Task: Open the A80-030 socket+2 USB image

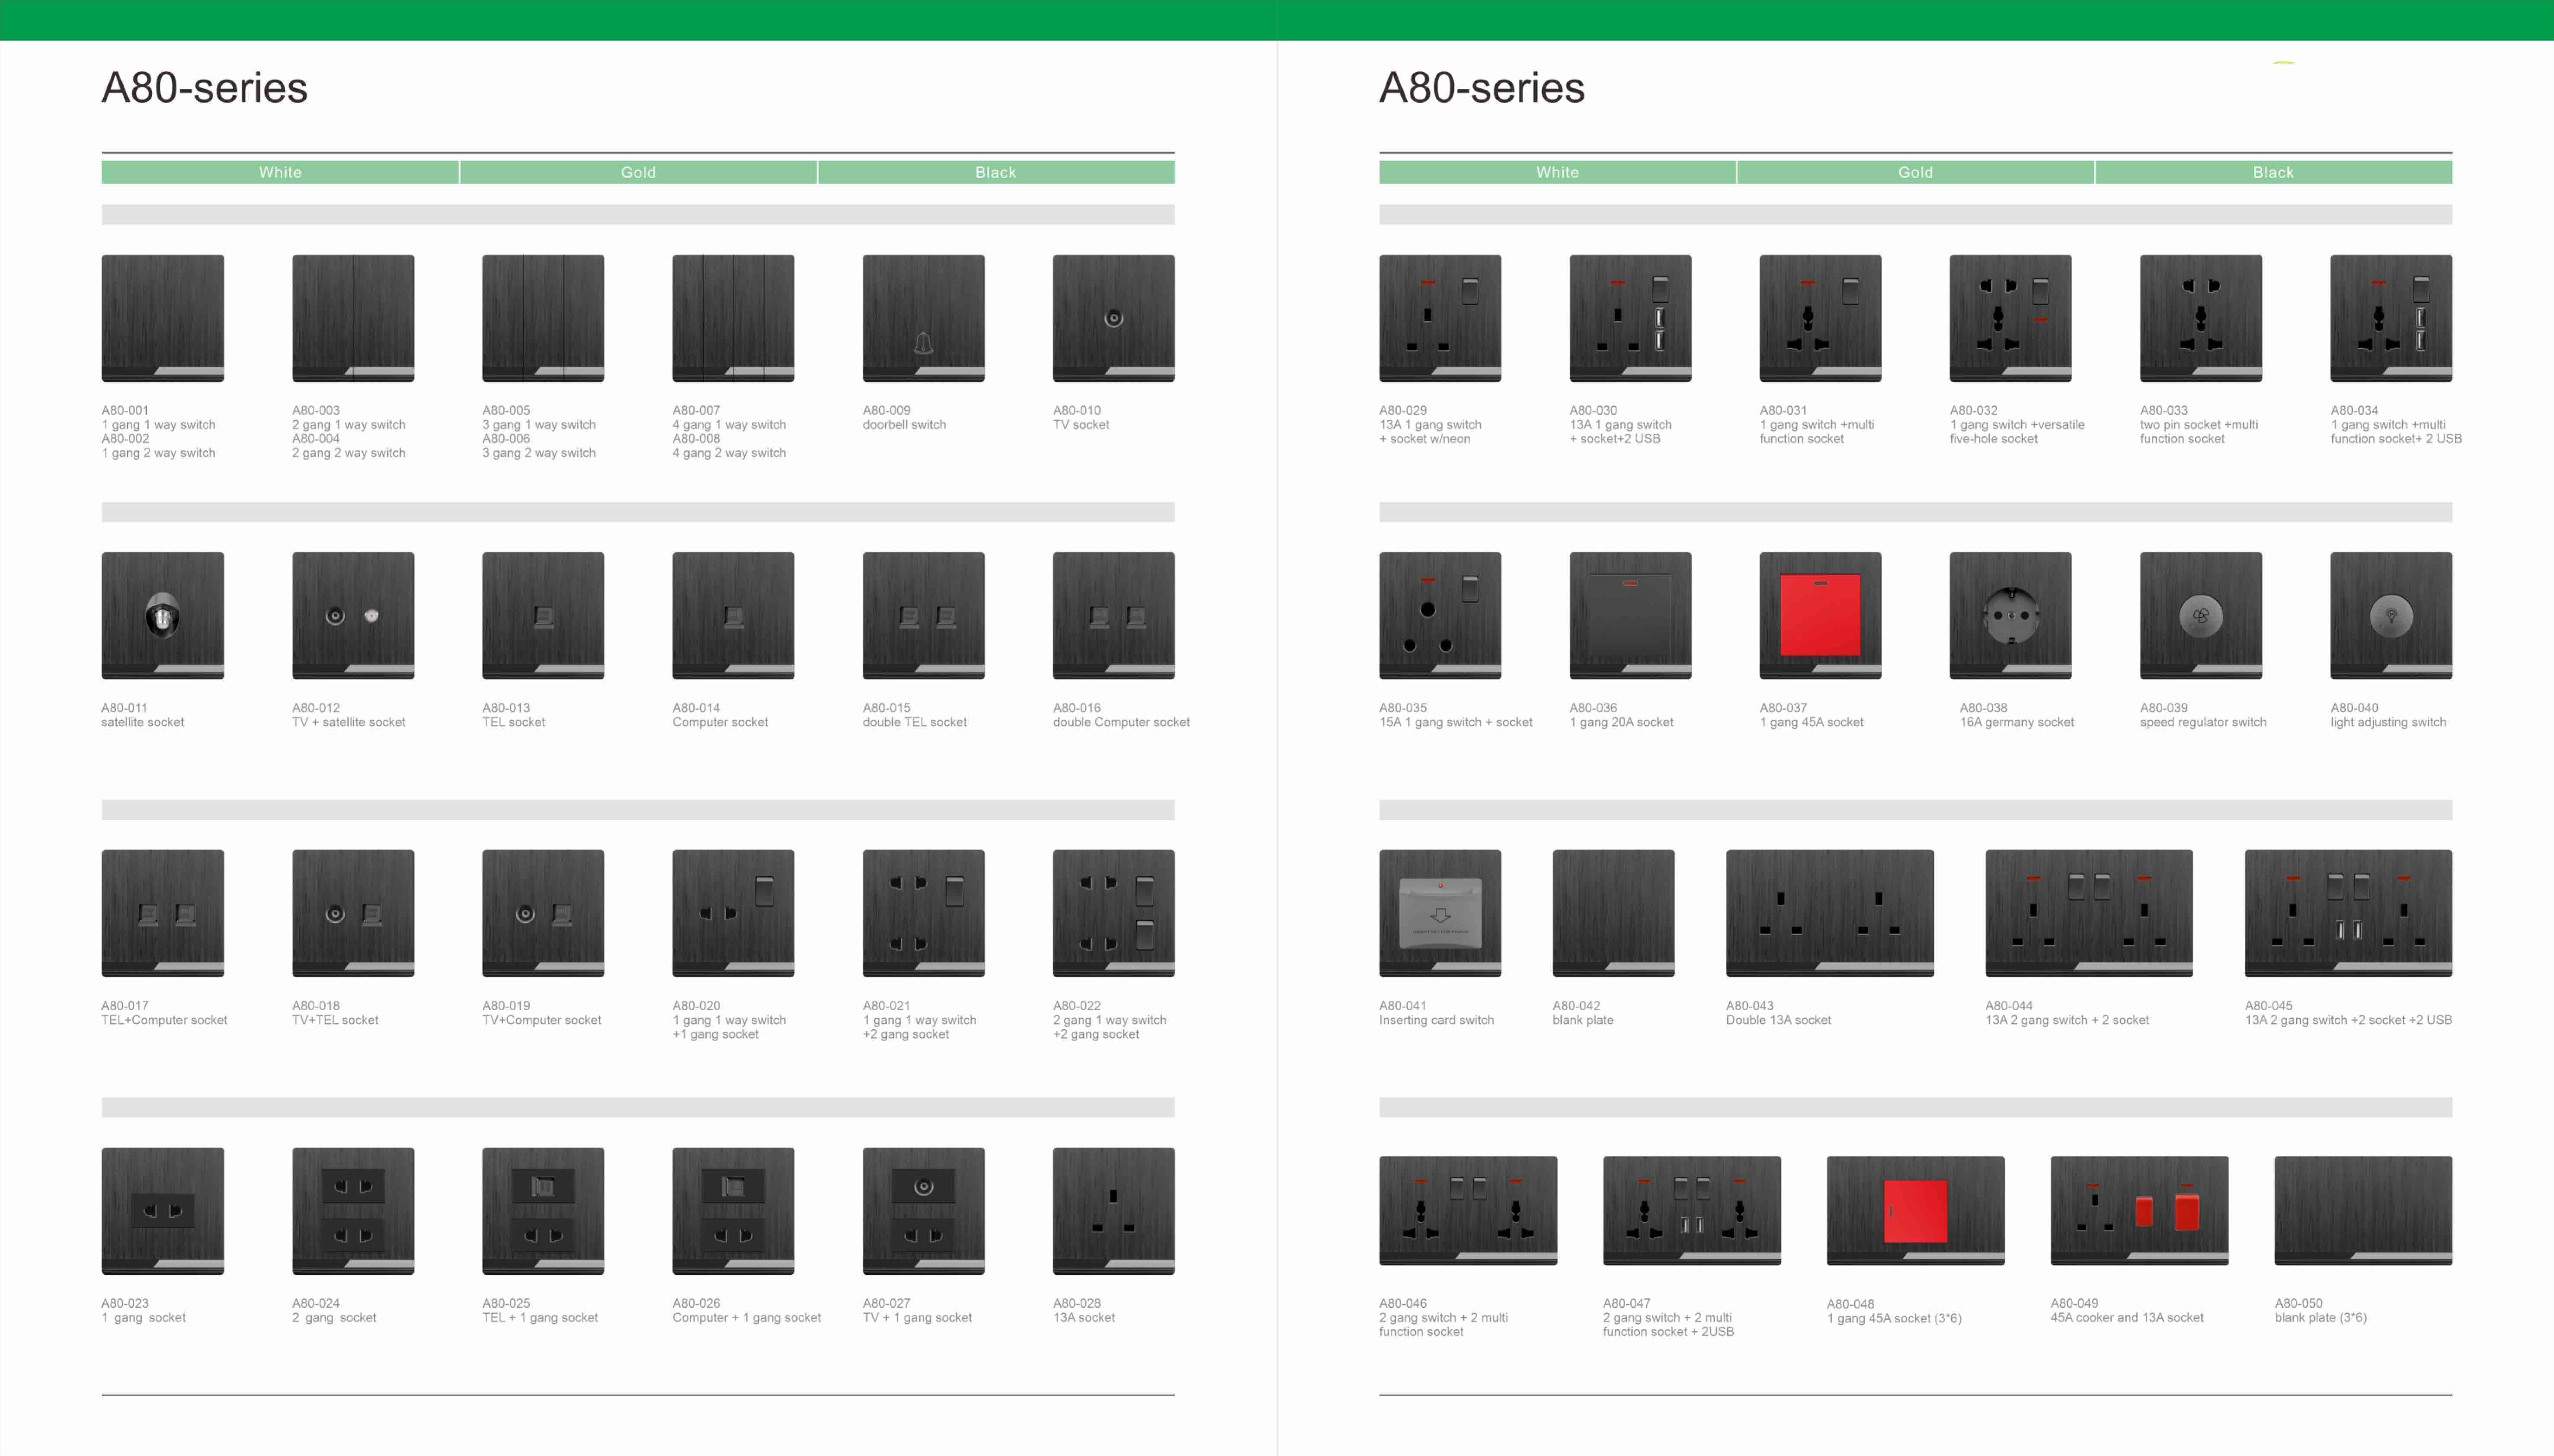Action: [1630, 318]
